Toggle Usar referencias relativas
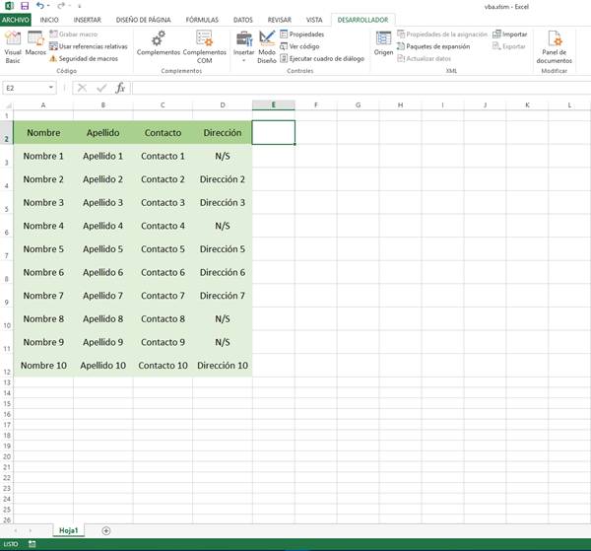 [88, 46]
